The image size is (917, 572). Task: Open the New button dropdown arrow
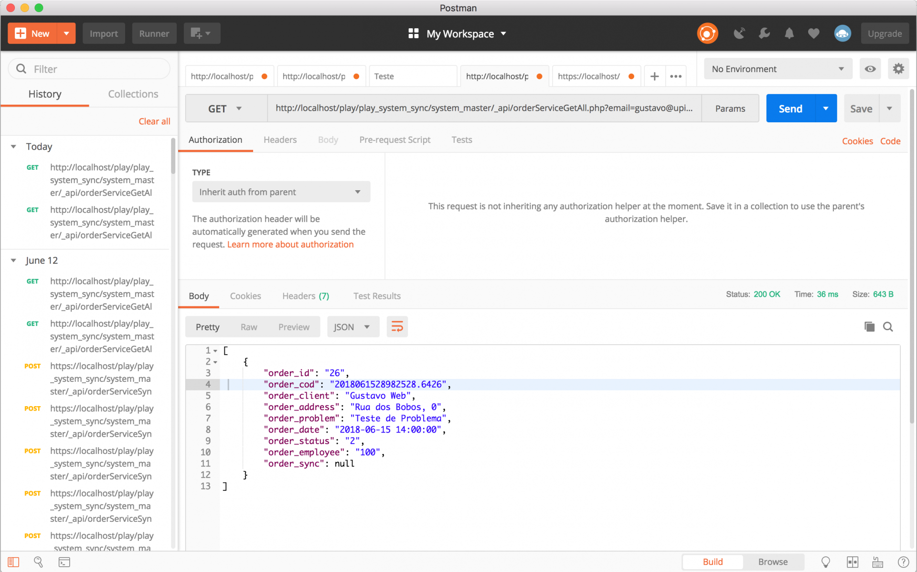coord(66,33)
